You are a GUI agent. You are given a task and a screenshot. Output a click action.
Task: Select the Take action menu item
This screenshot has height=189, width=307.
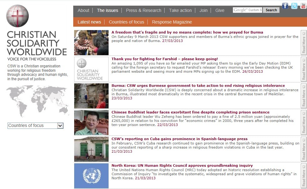point(180,10)
